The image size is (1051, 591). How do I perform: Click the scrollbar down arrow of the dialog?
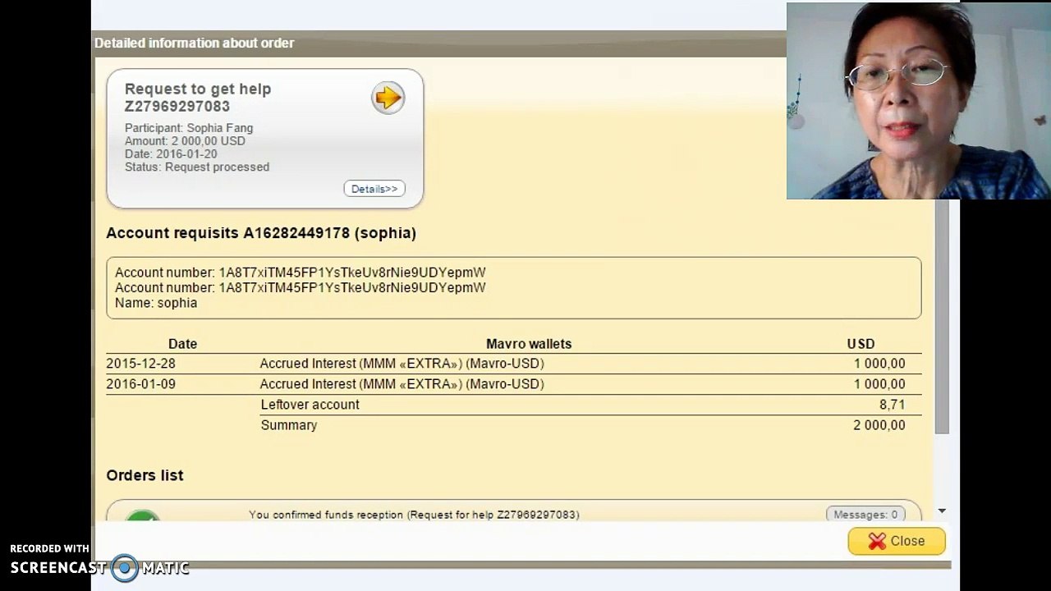pyautogui.click(x=942, y=511)
